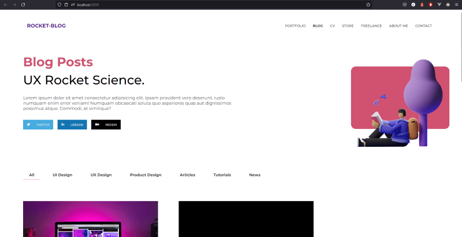Open the orange figure extension icon
Image resolution: width=462 pixels, height=237 pixels.
422,5
